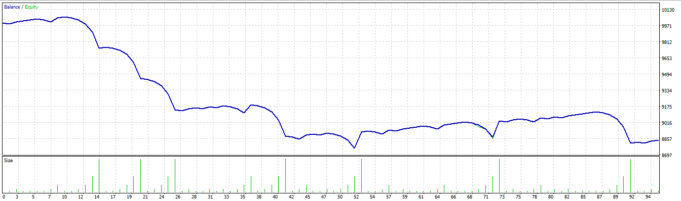Click the trade number 3 on the bottom axis

pos(17,196)
